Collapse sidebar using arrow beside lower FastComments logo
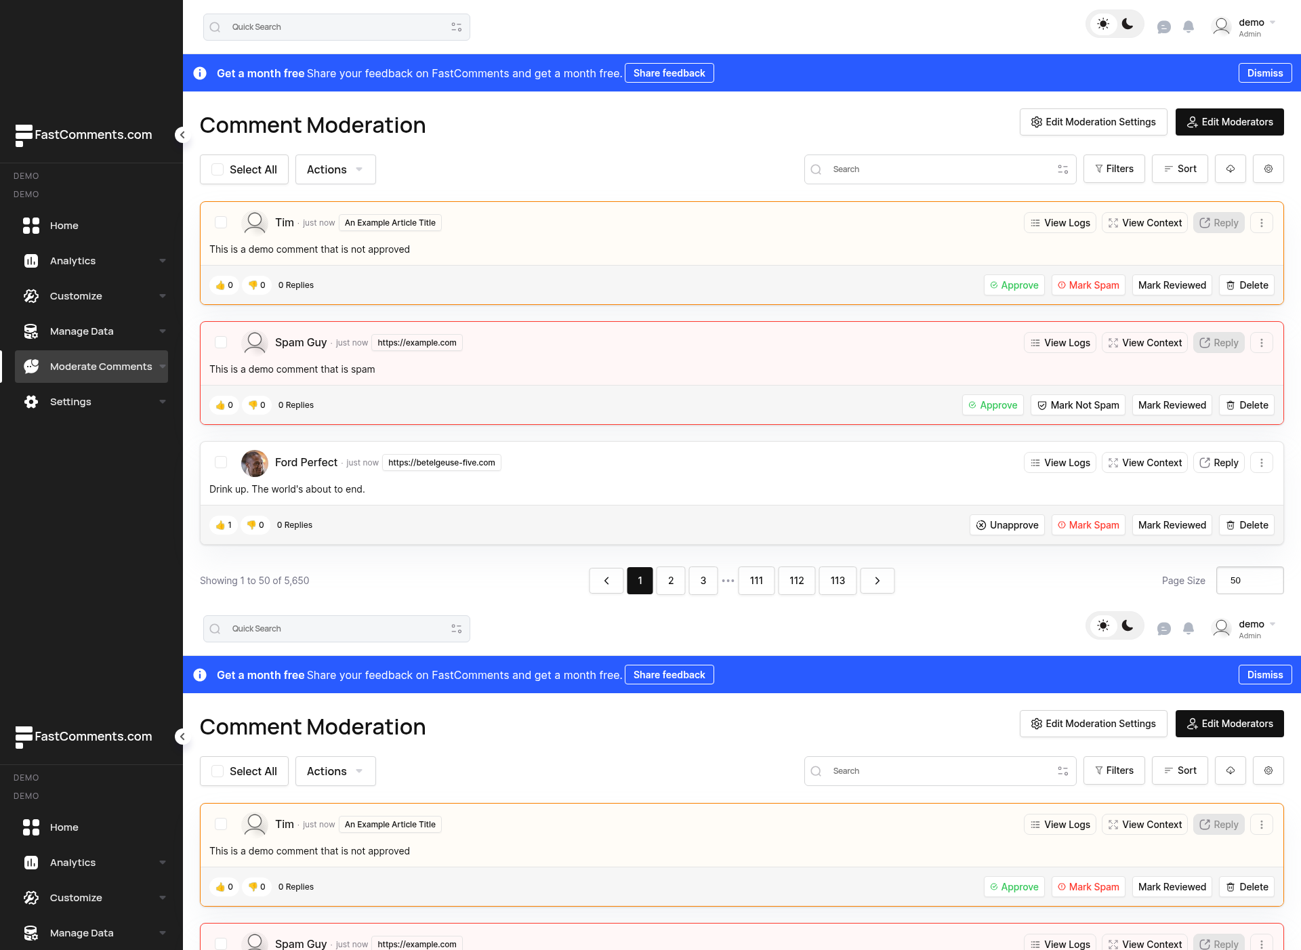The width and height of the screenshot is (1301, 950). pos(182,737)
